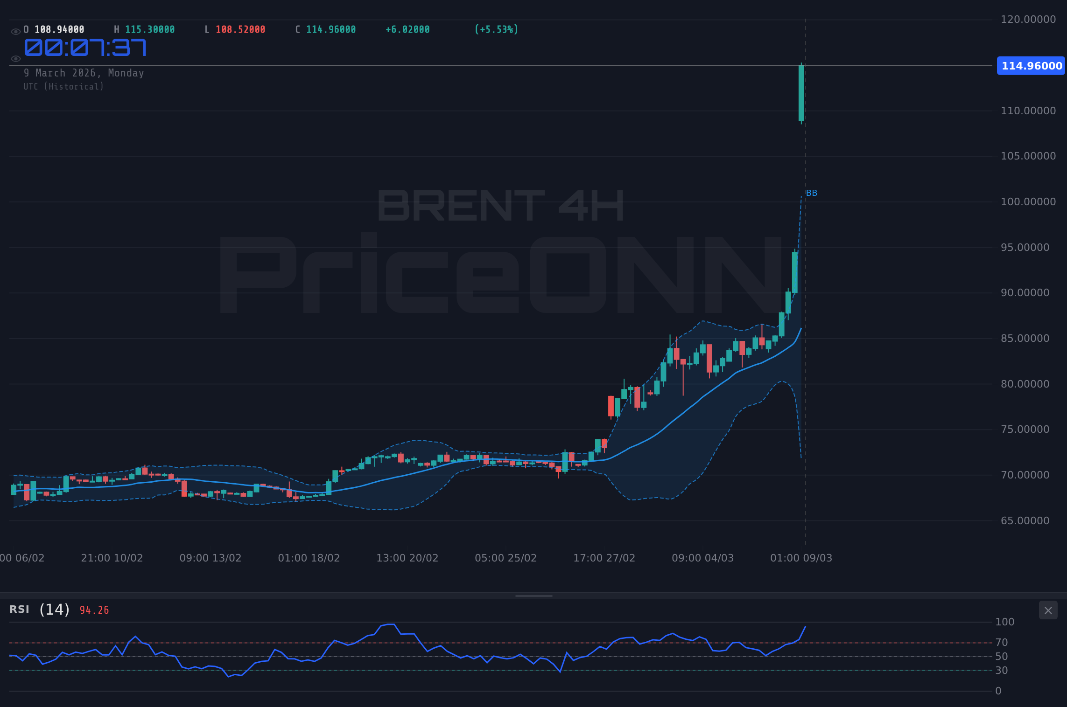Click the +6.02000 change value
The width and height of the screenshot is (1067, 707).
point(407,29)
